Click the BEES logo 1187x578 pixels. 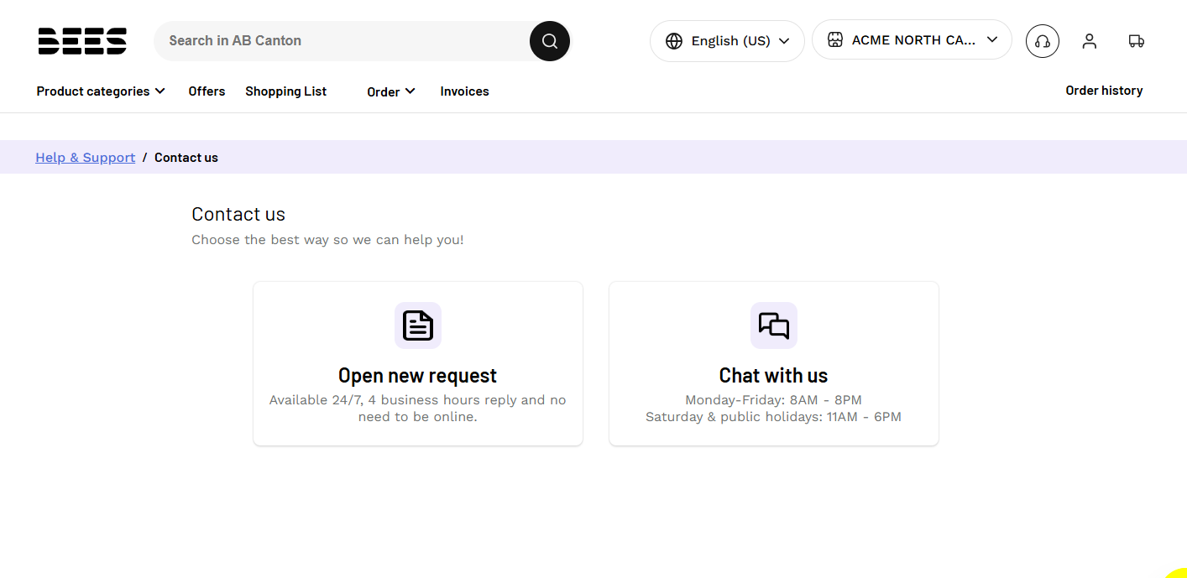tap(82, 40)
